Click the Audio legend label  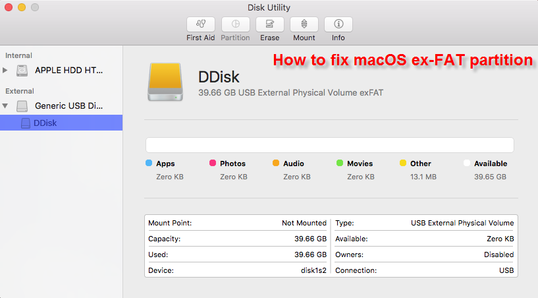pos(294,164)
